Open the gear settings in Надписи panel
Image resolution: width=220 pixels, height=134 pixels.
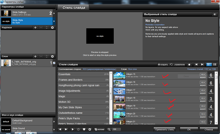tap(52, 28)
